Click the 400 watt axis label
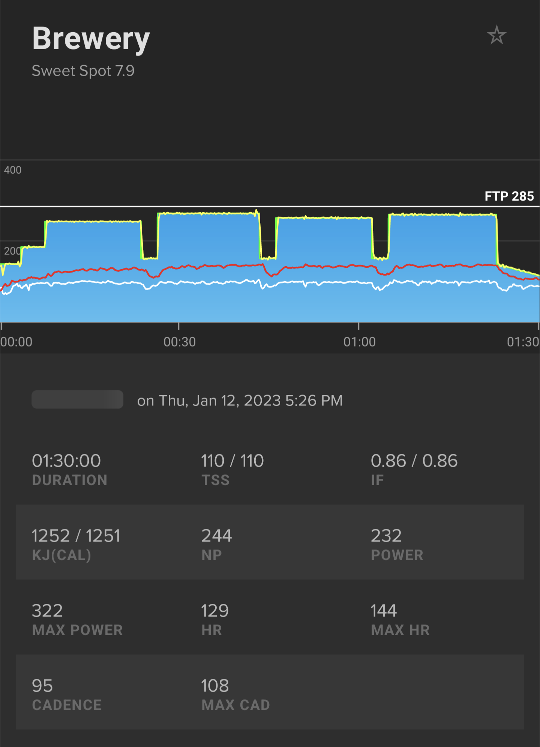The image size is (540, 747). (x=13, y=170)
